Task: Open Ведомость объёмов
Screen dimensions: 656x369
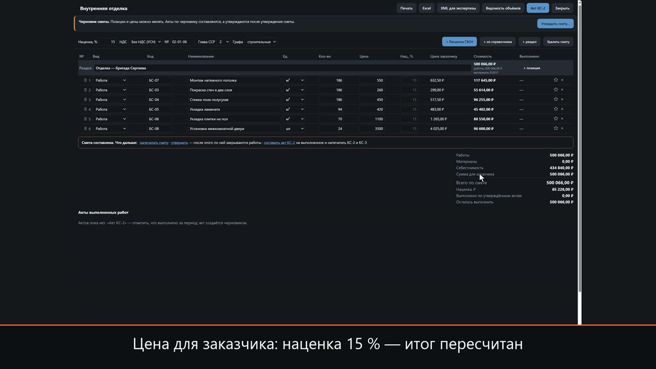Action: coord(503,8)
